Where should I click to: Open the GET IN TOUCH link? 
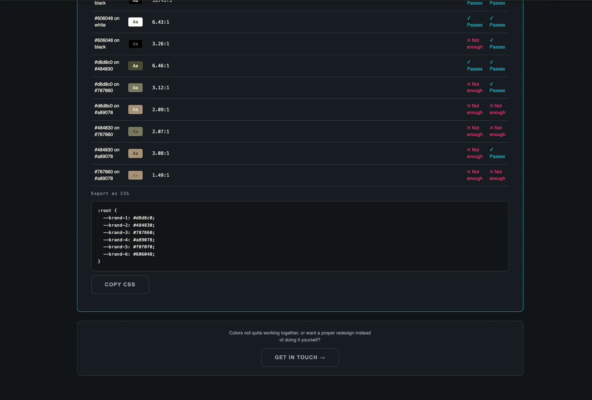point(300,357)
